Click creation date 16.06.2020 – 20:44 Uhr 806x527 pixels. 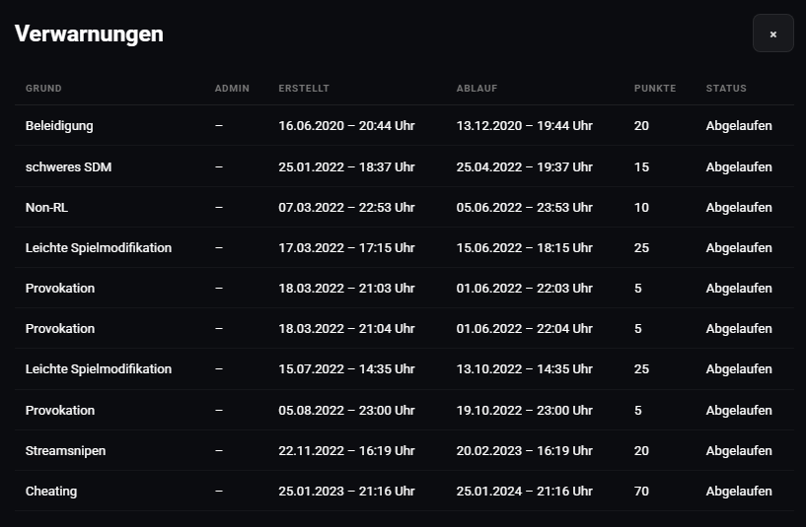point(346,126)
